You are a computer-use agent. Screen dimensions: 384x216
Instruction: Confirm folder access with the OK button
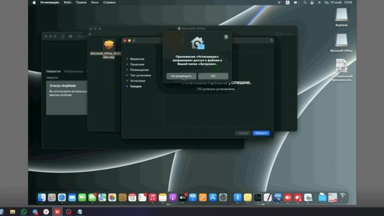point(214,76)
